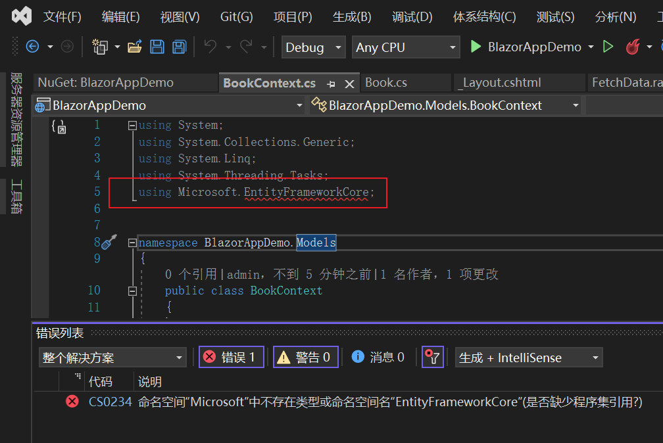Image resolution: width=663 pixels, height=443 pixels.
Task: Open dropdown arrow next to BlazorAppDemo start
Action: pos(591,47)
